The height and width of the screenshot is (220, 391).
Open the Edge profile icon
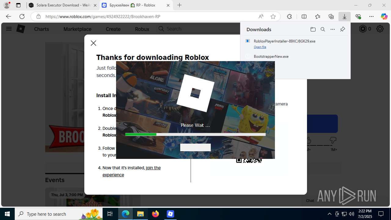[x=7, y=5]
